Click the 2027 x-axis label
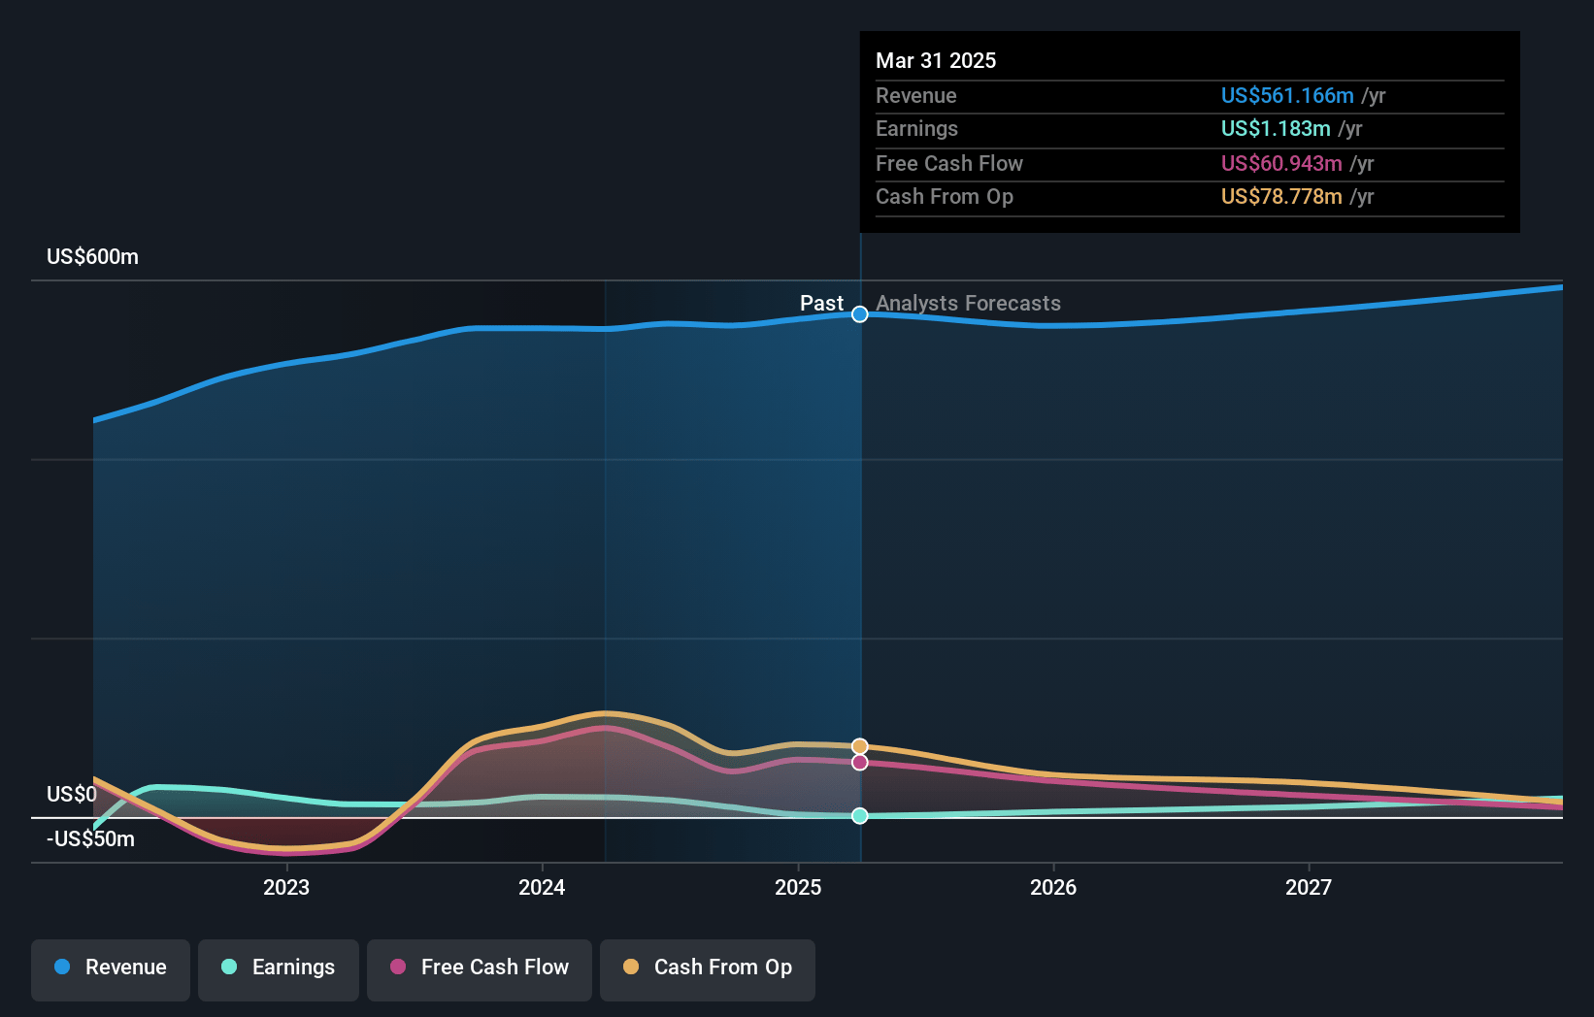1594x1017 pixels. click(x=1309, y=887)
